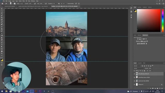Switch to the Channels tab
This screenshot has height=93, width=165.
pyautogui.click(x=140, y=63)
